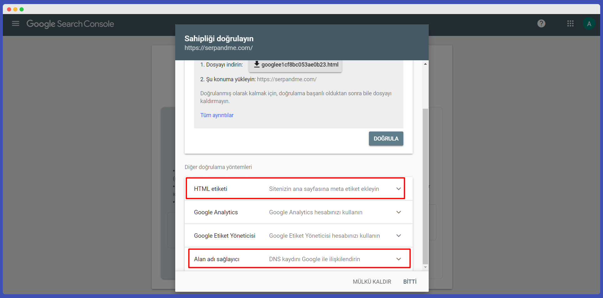
Task: Select the HTML etiketi method label
Action: coord(211,189)
